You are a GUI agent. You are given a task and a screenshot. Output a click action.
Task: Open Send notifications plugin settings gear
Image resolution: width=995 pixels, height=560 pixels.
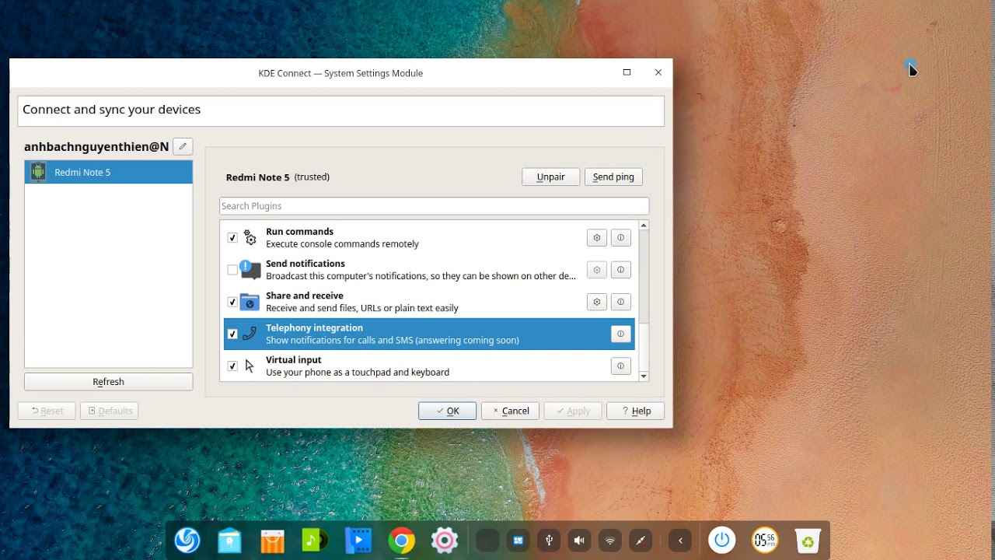pyautogui.click(x=596, y=270)
